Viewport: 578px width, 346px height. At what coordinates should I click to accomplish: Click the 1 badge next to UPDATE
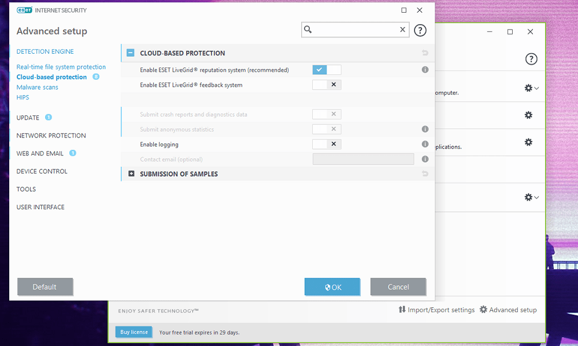49,117
